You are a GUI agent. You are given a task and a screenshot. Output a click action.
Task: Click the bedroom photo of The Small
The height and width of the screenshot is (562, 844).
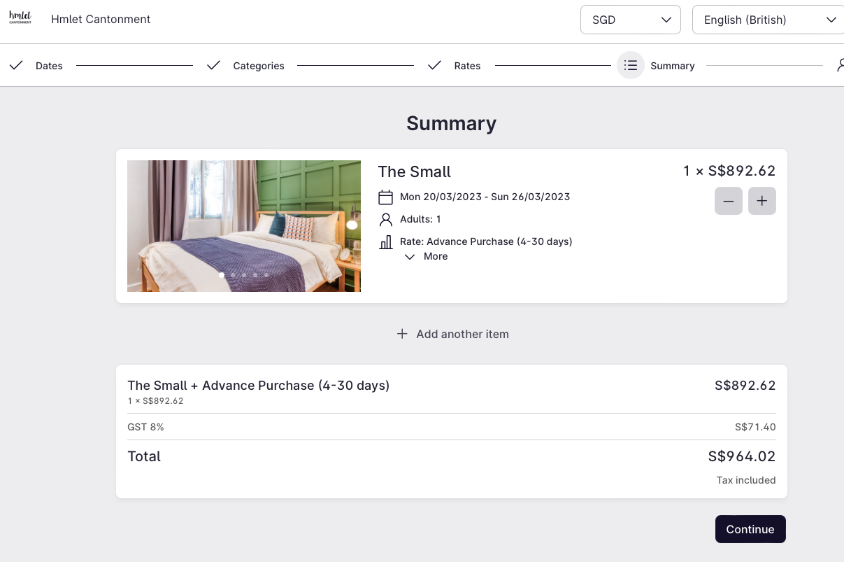(243, 225)
